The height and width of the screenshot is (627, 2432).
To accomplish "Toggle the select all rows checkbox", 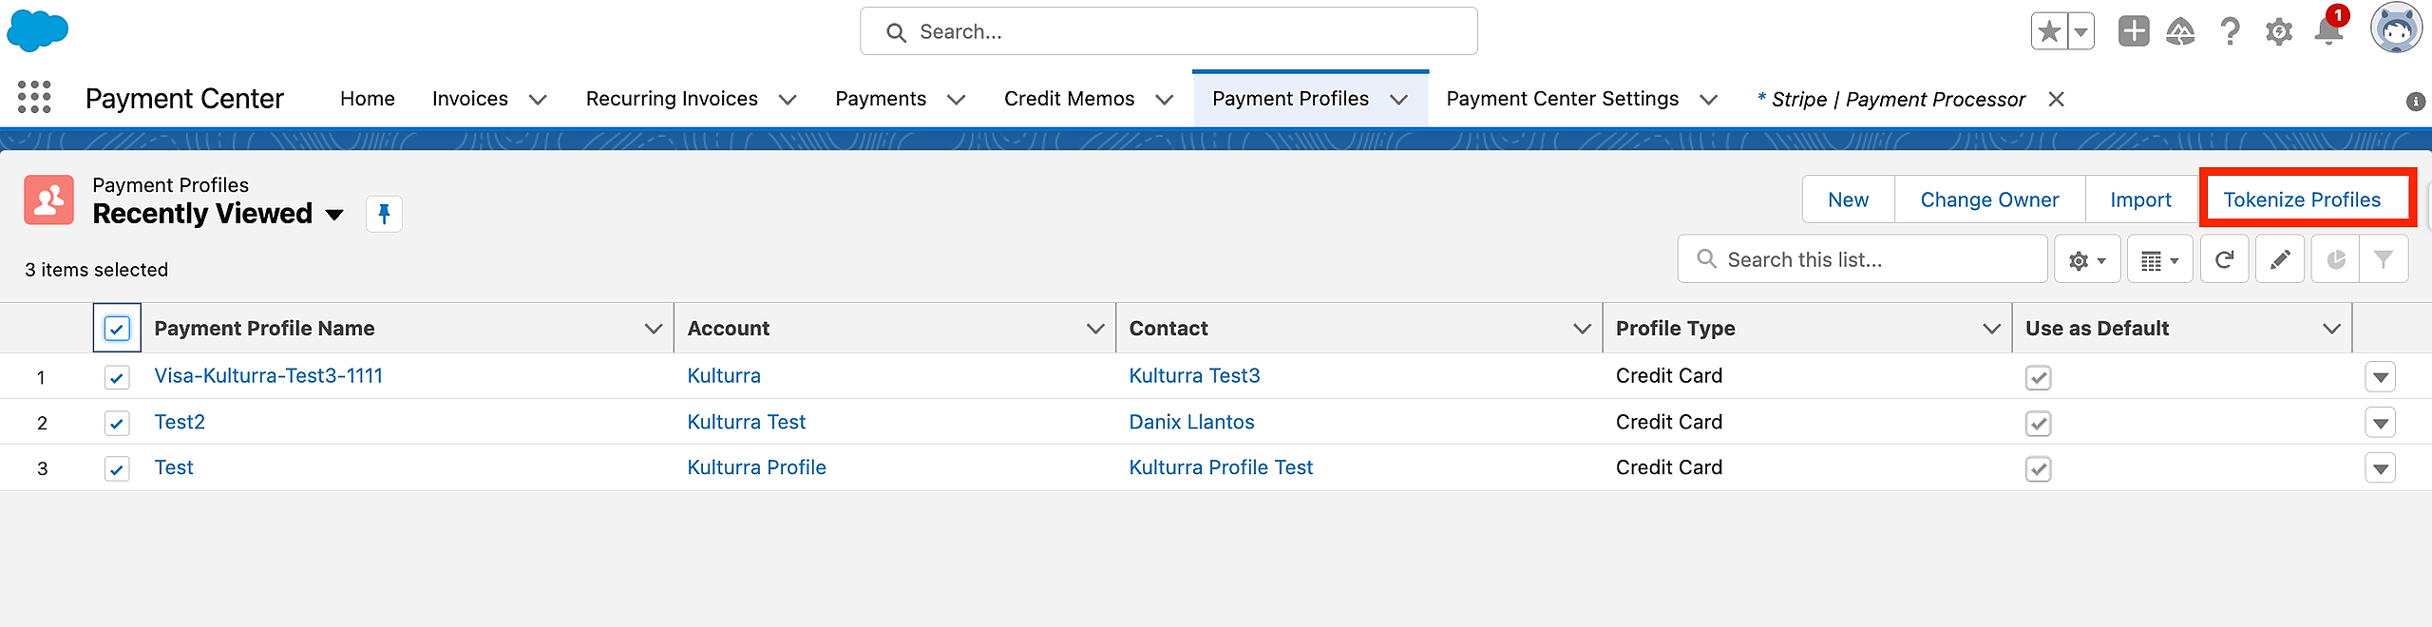I will tap(117, 329).
